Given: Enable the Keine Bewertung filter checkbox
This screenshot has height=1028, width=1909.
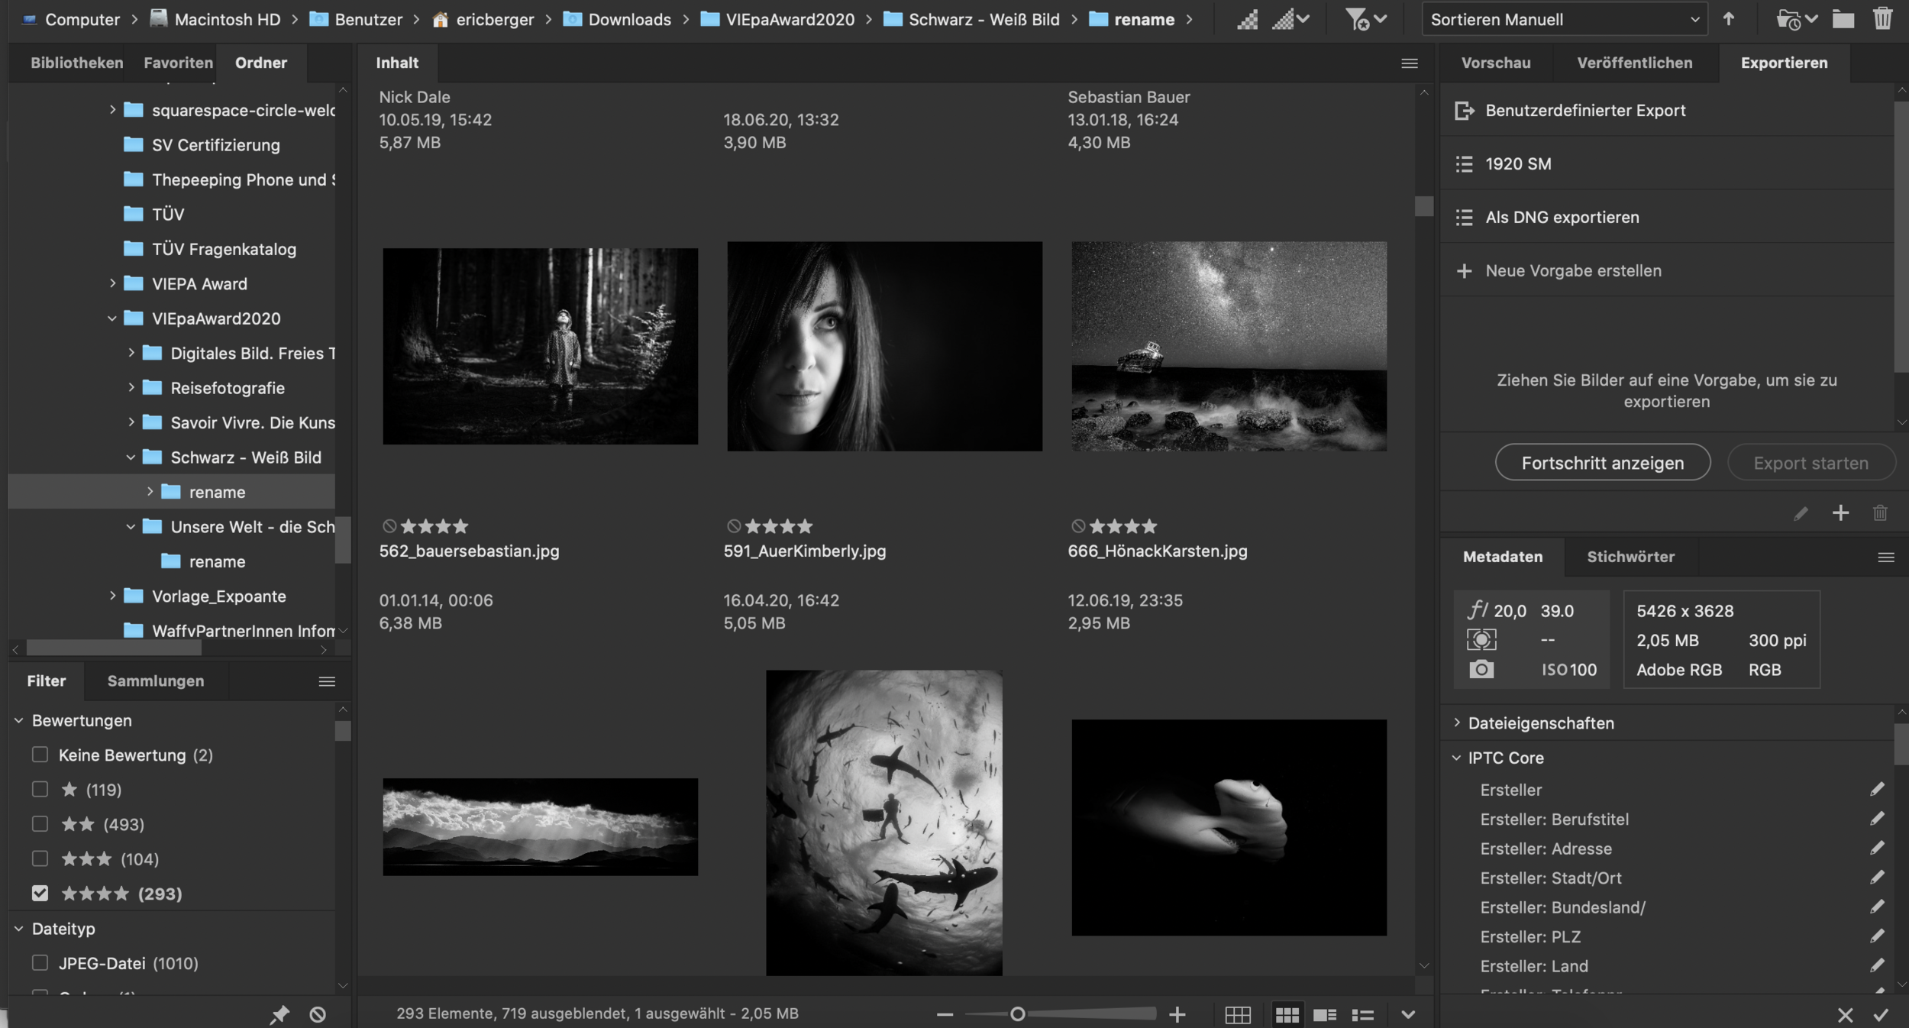Looking at the screenshot, I should (40, 755).
